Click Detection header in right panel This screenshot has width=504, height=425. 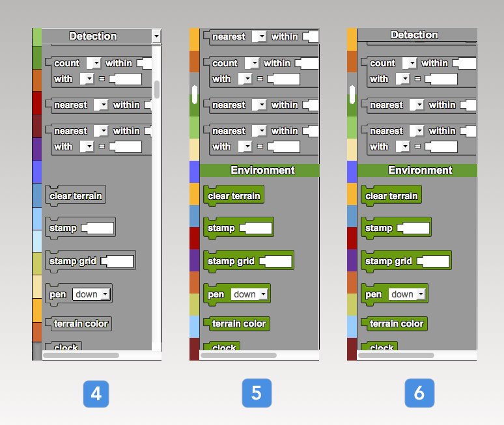pyautogui.click(x=417, y=34)
